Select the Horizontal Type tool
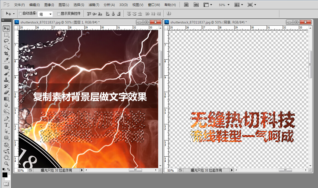 7,125
